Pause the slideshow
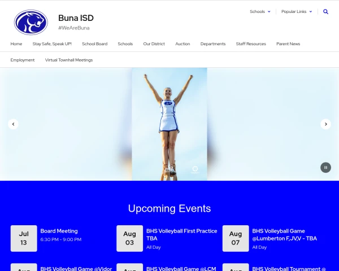The image size is (339, 271). [x=325, y=168]
